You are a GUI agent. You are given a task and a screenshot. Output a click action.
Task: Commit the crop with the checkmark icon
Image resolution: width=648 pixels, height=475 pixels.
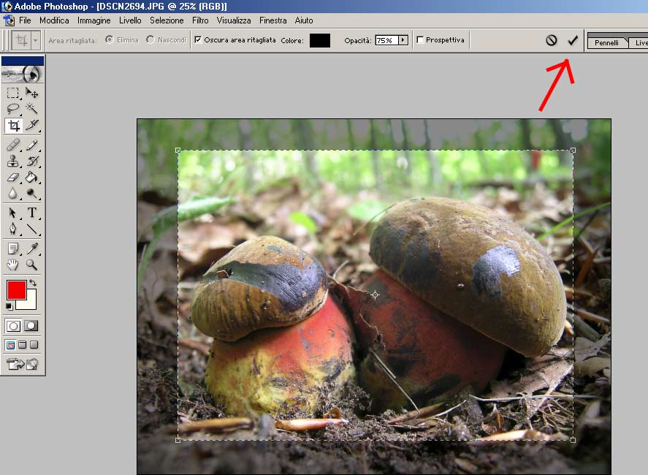pos(572,40)
